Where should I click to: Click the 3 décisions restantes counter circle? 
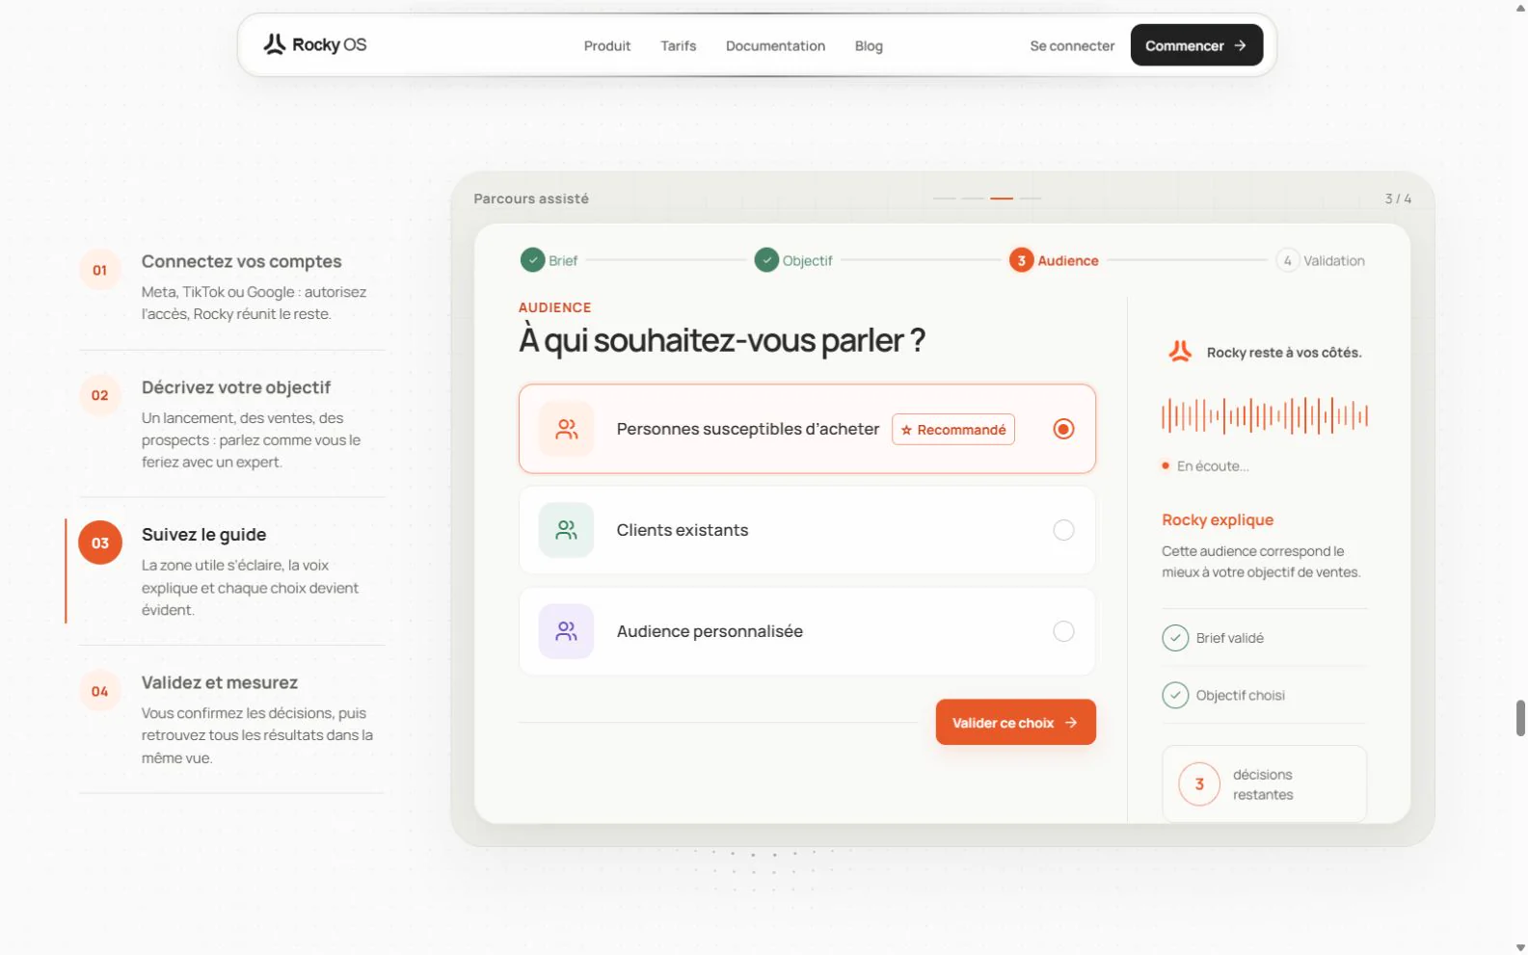click(1199, 784)
